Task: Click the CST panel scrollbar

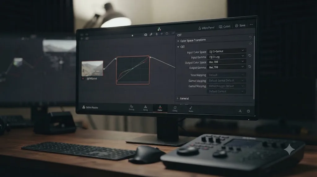Action: (254, 68)
